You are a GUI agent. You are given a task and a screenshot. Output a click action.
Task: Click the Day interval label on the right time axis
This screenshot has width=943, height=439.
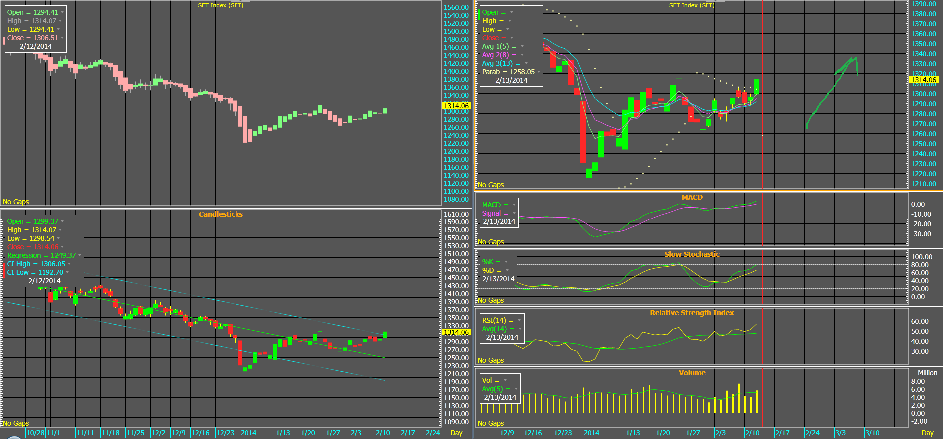click(x=927, y=433)
